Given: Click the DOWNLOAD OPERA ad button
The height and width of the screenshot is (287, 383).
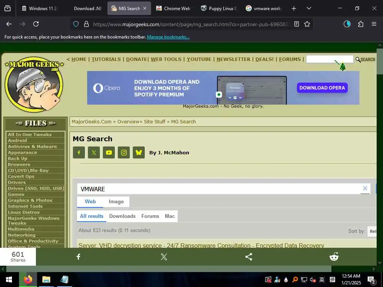Looking at the screenshot, I should point(322,88).
